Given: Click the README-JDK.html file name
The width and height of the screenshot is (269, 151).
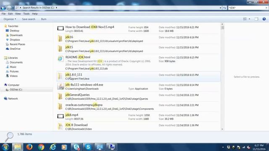Looking at the screenshot, I should click(78, 57).
